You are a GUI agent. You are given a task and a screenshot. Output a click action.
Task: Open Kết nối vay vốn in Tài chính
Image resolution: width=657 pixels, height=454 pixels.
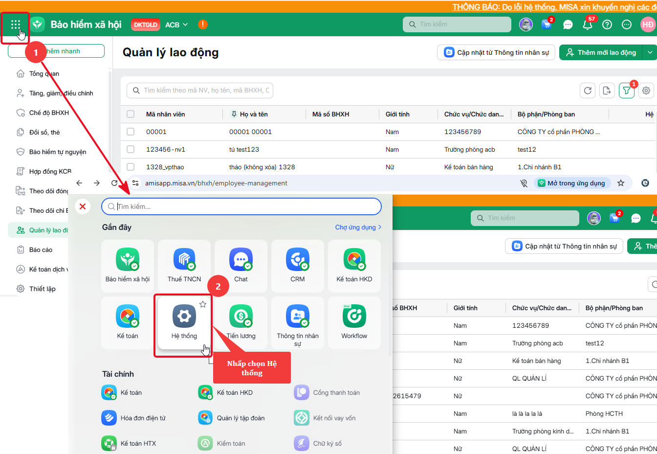click(x=325, y=418)
